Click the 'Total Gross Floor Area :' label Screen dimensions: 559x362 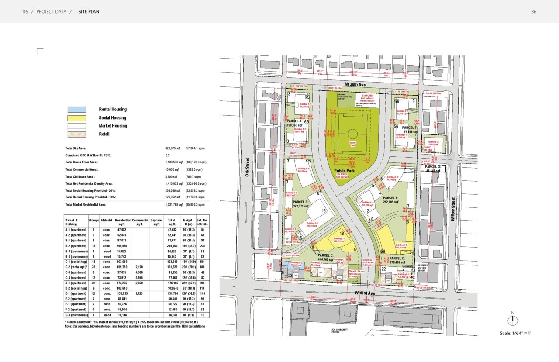coord(82,162)
